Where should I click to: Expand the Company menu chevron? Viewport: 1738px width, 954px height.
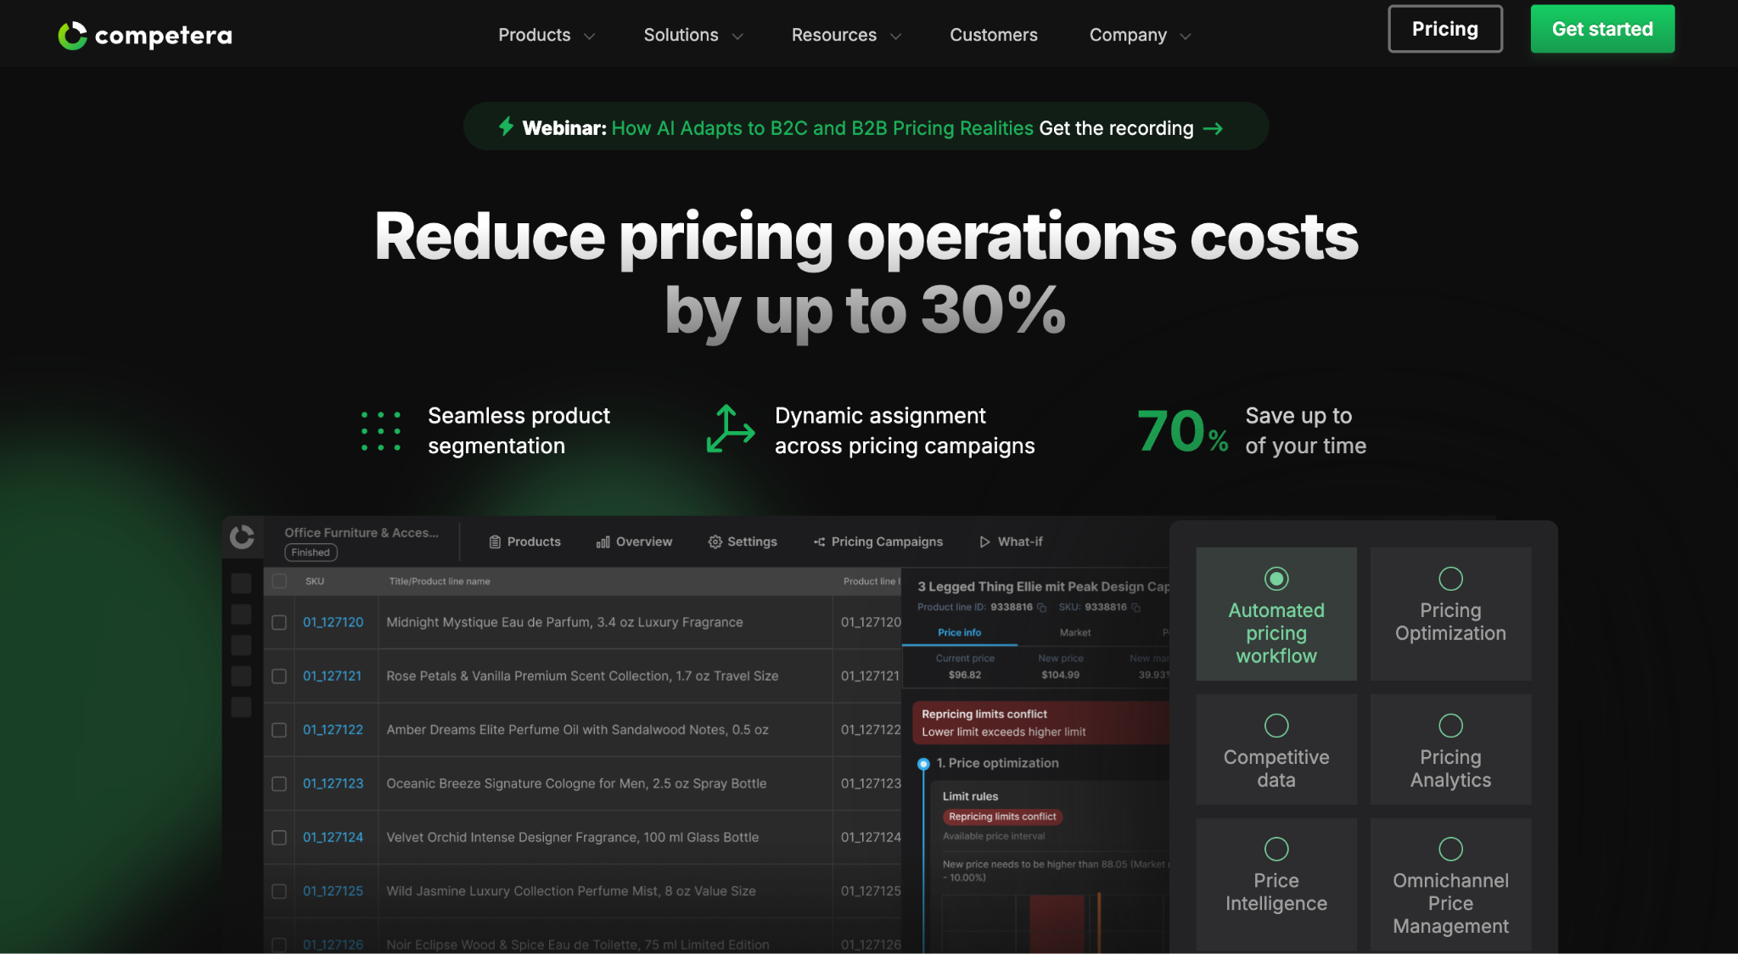coord(1185,36)
